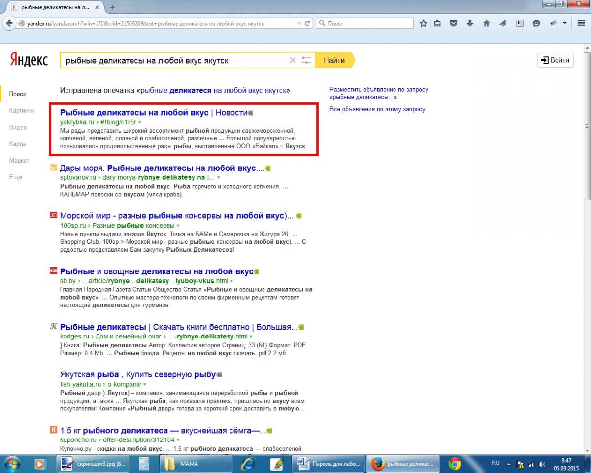Expand Ещё in Yandex sidebar
This screenshot has height=473, width=591.
coord(15,177)
